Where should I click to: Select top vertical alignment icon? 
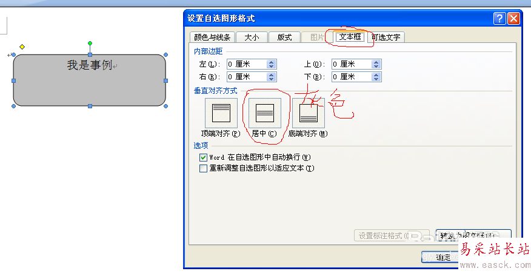[x=221, y=113]
